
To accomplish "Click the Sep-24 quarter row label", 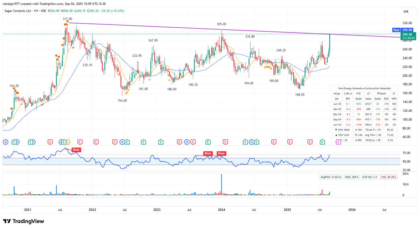I will click(336, 119).
